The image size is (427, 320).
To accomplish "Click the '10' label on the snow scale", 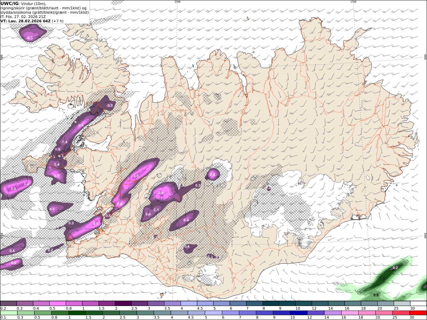I will [298, 308].
